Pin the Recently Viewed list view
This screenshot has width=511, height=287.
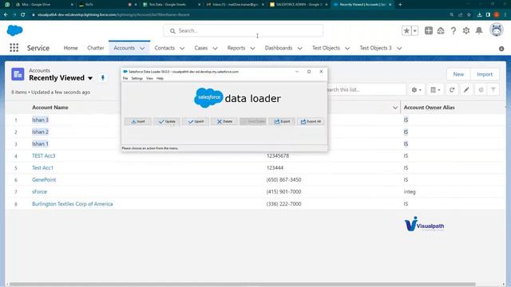[103, 78]
